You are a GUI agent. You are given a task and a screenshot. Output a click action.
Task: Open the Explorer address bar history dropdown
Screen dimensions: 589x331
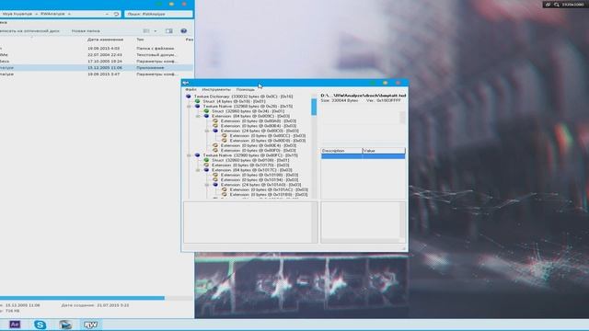pyautogui.click(x=107, y=14)
